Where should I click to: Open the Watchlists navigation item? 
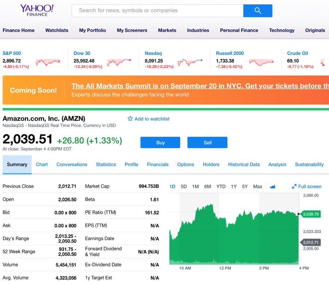tap(57, 30)
